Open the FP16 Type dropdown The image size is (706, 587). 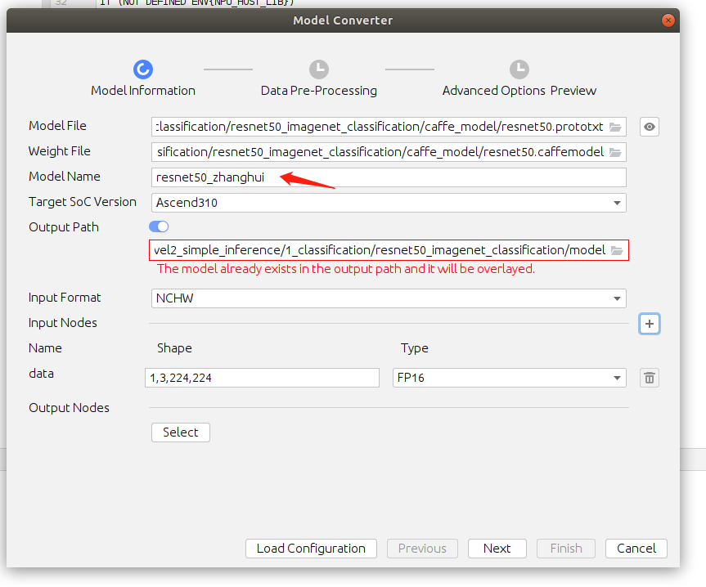509,378
